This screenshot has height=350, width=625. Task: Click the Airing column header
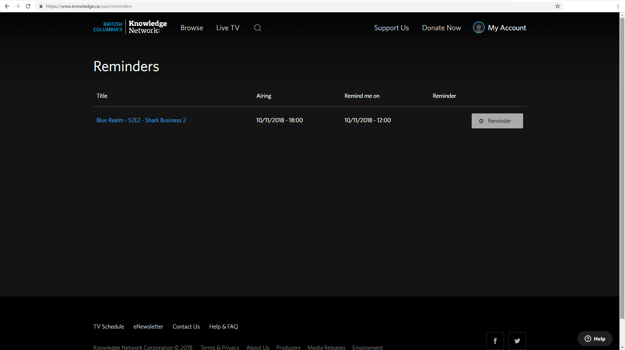pos(264,96)
